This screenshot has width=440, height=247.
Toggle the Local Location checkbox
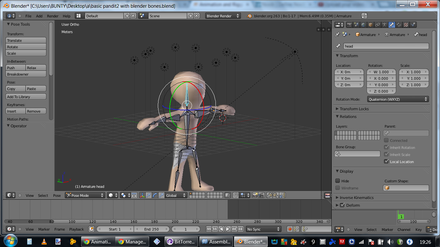(387, 161)
